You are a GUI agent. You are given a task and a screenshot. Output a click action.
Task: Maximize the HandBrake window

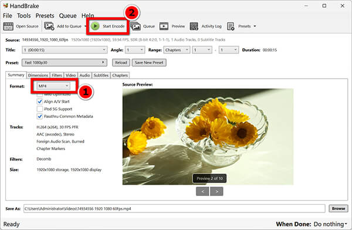pyautogui.click(x=324, y=6)
